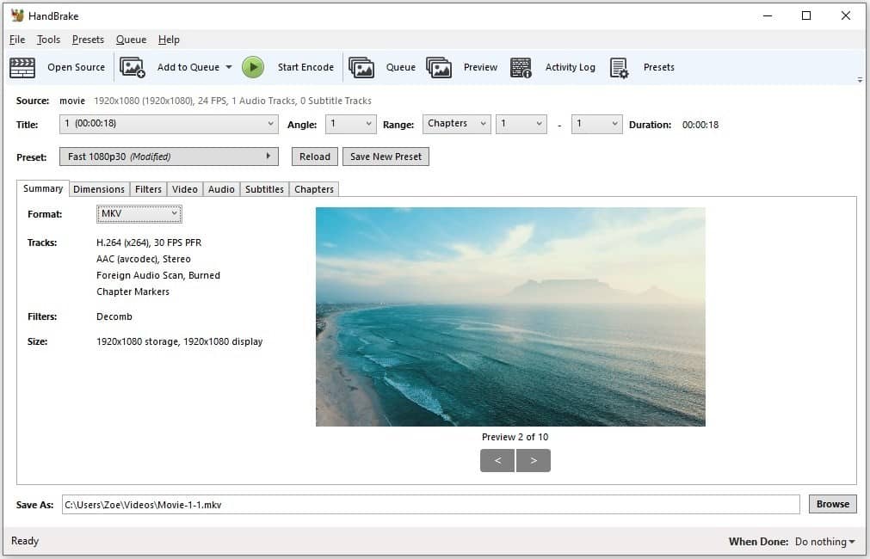Open the Range type dropdown showing Chapters
870x559 pixels.
(457, 124)
